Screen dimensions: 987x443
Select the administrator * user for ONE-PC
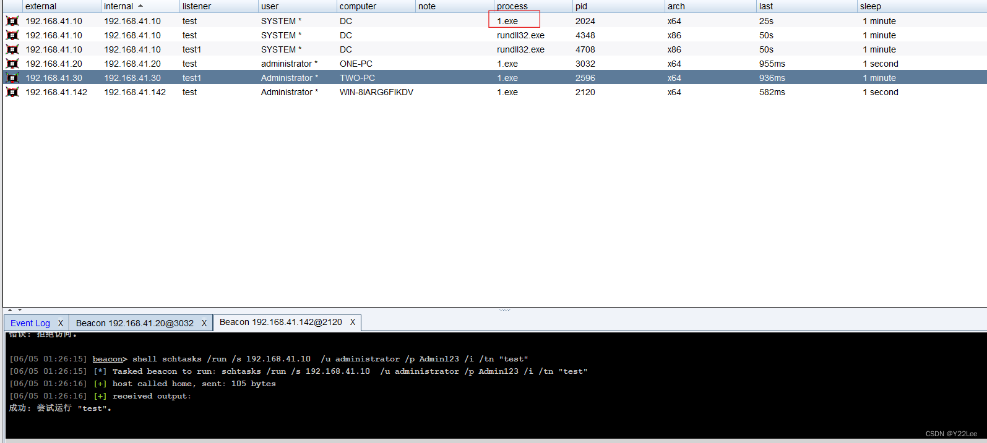coord(289,64)
